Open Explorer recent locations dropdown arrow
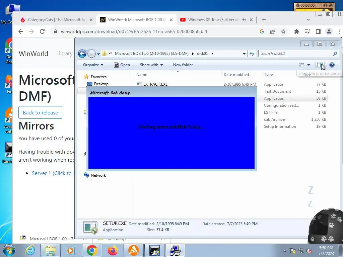The image size is (343, 257). [98, 54]
